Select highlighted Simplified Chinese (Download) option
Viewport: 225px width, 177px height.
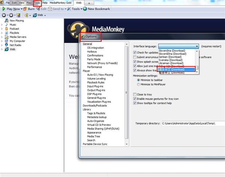click(177, 69)
